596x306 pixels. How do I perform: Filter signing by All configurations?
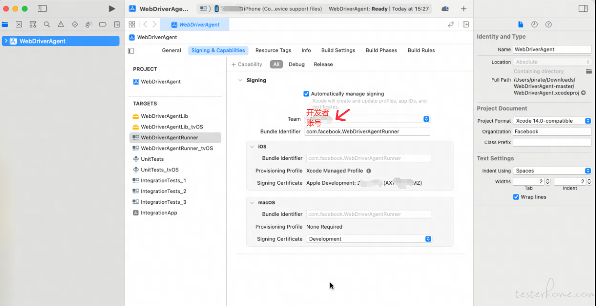(276, 64)
